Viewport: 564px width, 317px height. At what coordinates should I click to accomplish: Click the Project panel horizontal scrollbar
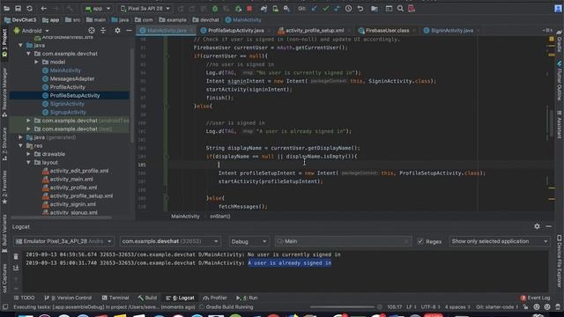[61, 217]
